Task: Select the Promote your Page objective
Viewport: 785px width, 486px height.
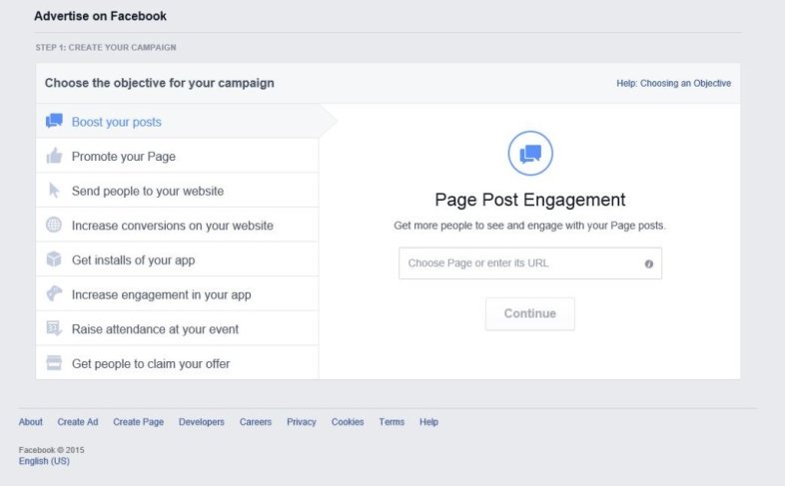Action: tap(177, 156)
